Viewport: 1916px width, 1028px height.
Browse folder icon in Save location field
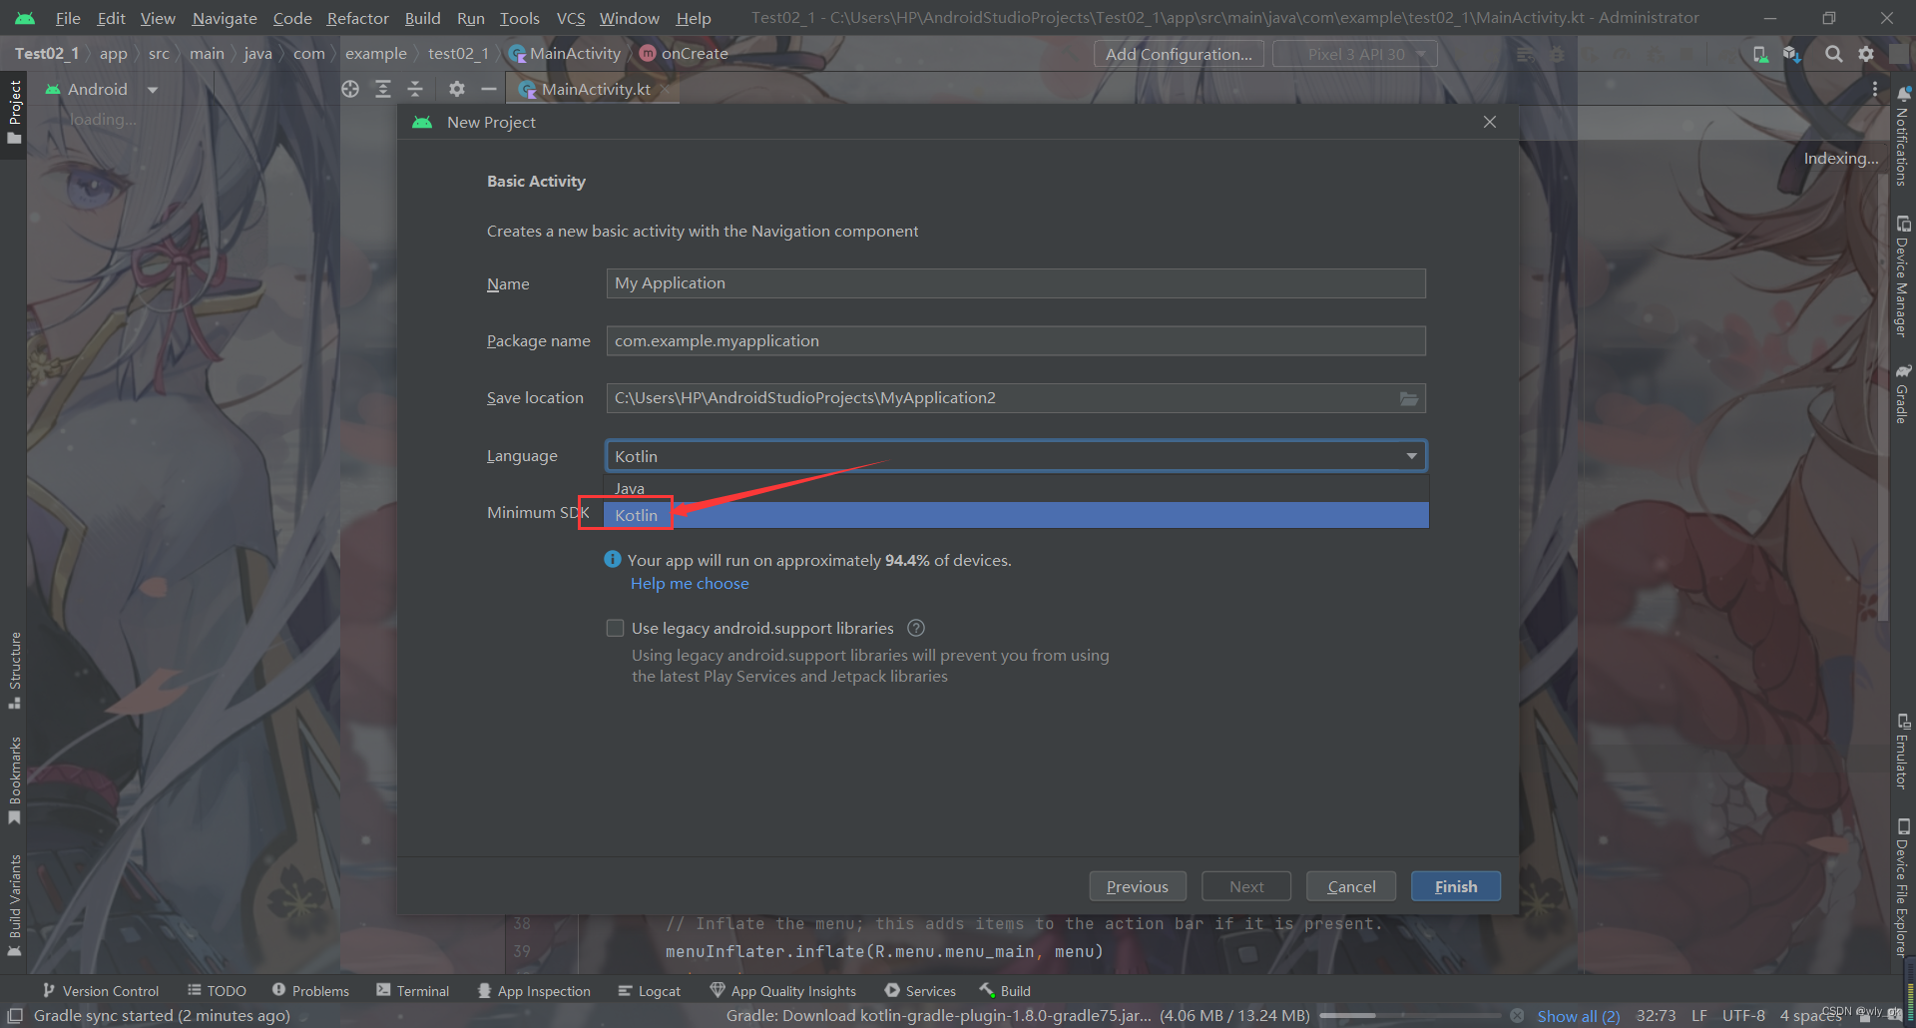coord(1409,398)
